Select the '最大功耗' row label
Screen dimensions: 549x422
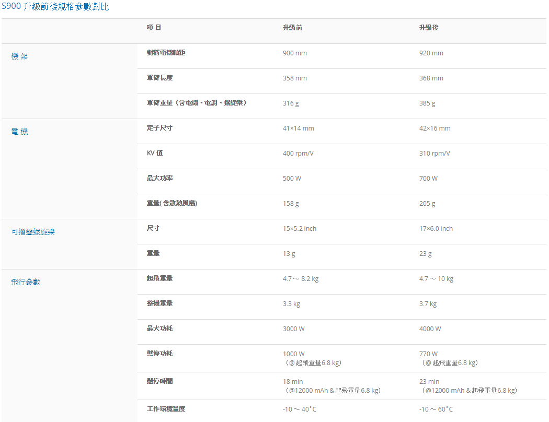pyautogui.click(x=159, y=329)
